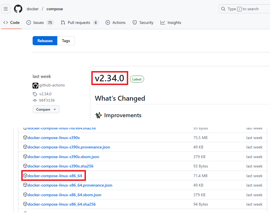The image size is (270, 213).
Task: Open the compose repository link
Action: 54,9
